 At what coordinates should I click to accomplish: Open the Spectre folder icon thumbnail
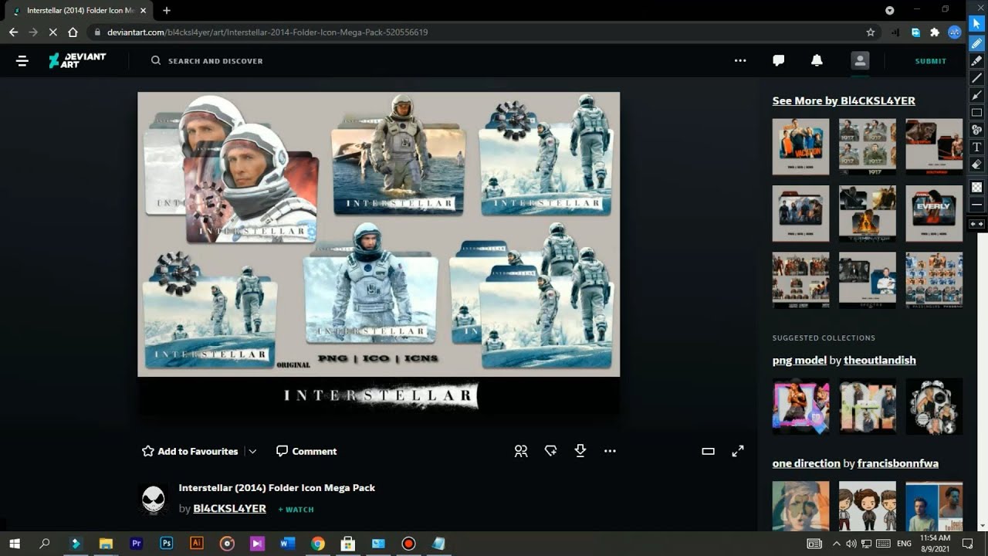(x=868, y=280)
